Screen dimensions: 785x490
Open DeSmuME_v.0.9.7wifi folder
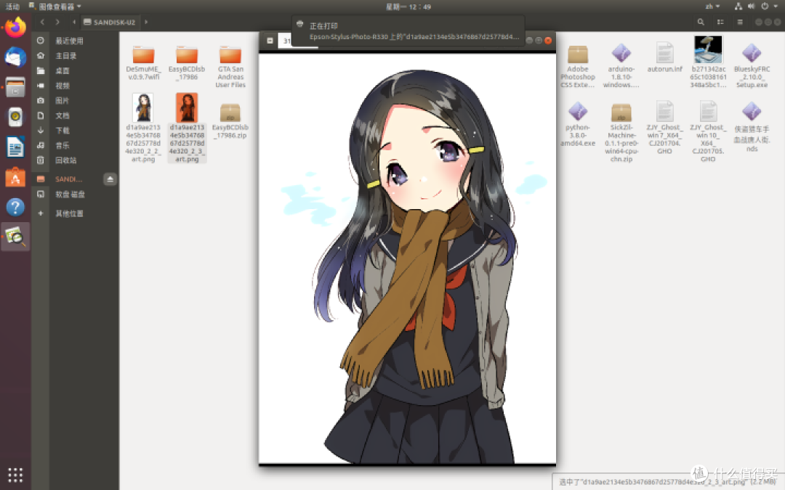pos(143,62)
